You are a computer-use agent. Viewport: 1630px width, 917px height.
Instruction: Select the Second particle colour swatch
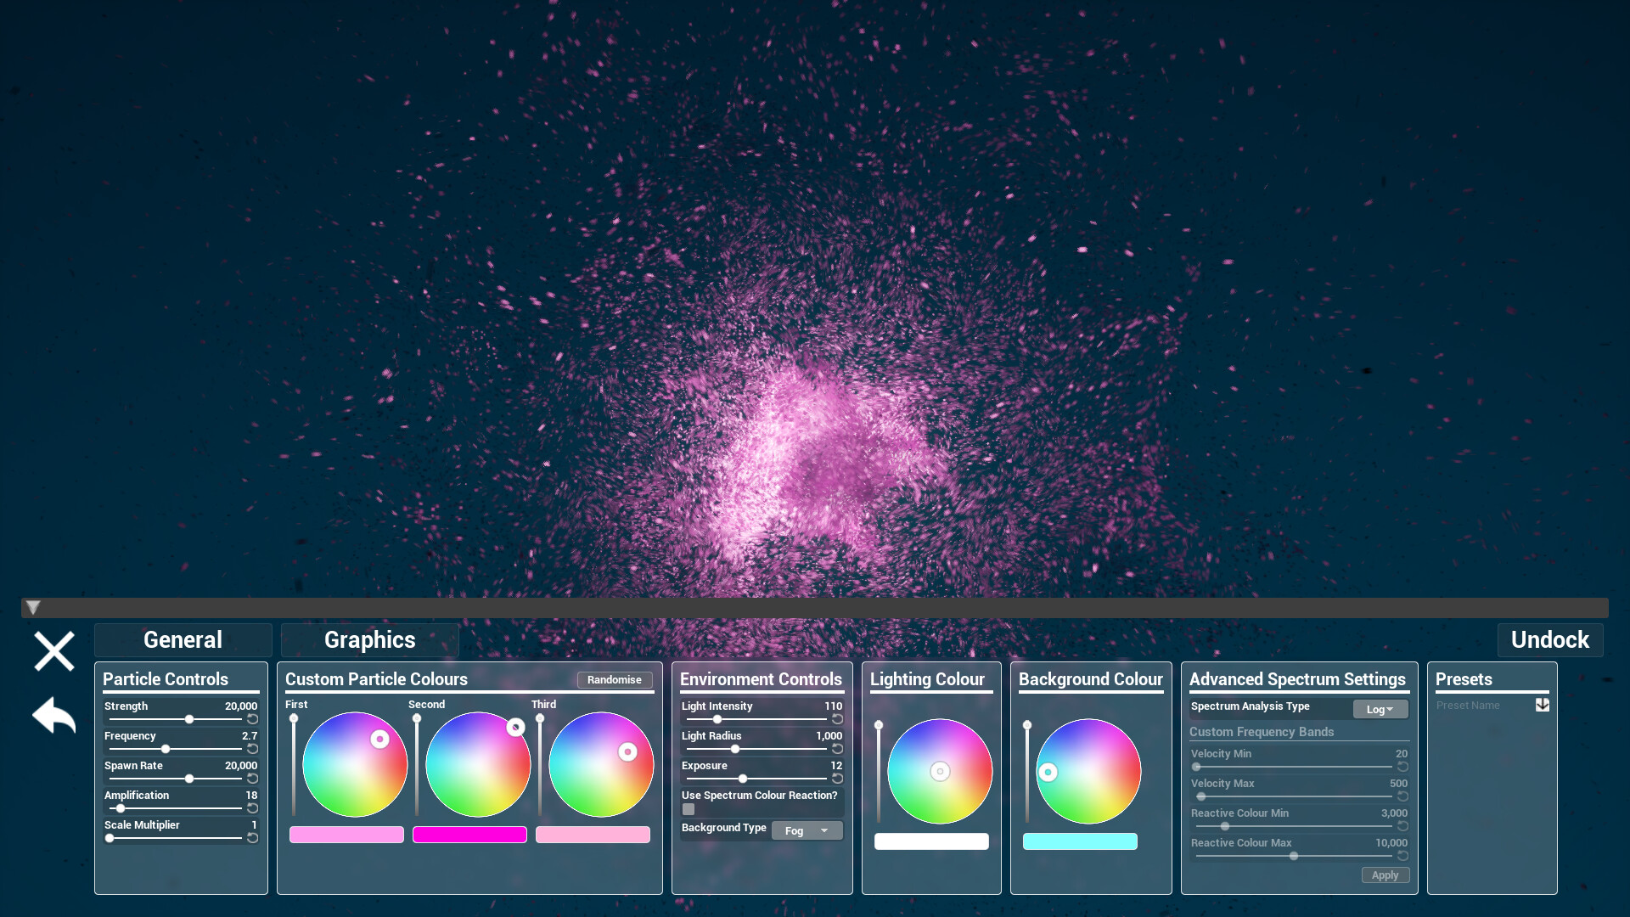click(x=469, y=835)
